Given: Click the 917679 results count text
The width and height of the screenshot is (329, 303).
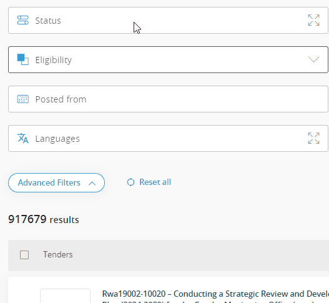Looking at the screenshot, I should [x=44, y=219].
